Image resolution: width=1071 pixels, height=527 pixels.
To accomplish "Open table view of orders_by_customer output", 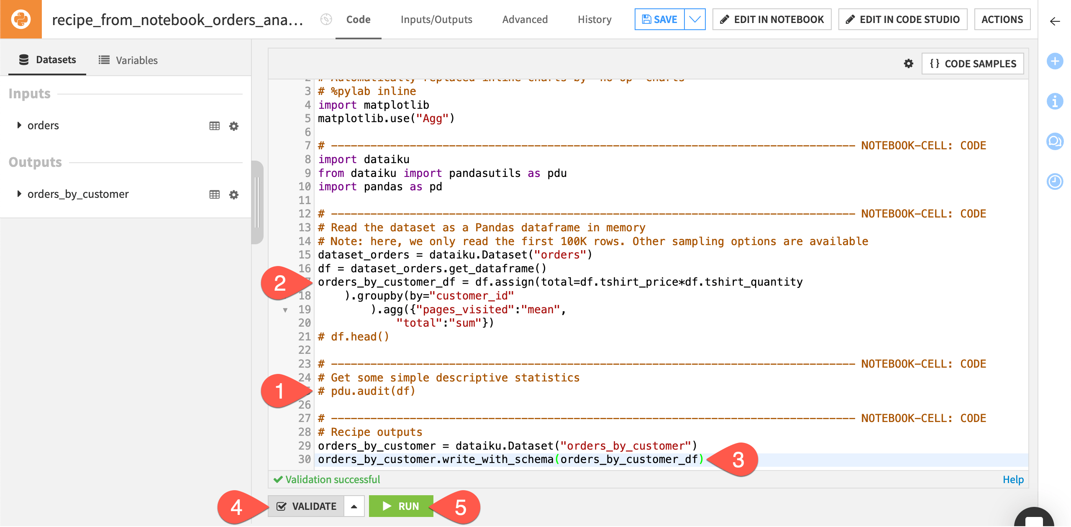I will click(x=214, y=194).
